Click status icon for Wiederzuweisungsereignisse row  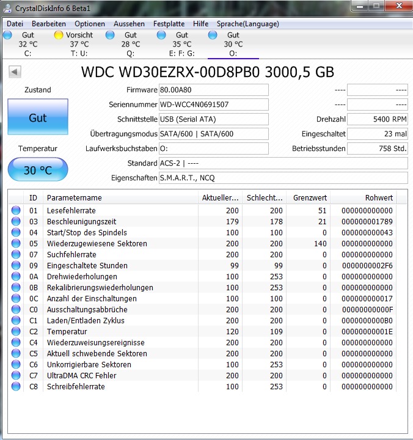pyautogui.click(x=16, y=342)
